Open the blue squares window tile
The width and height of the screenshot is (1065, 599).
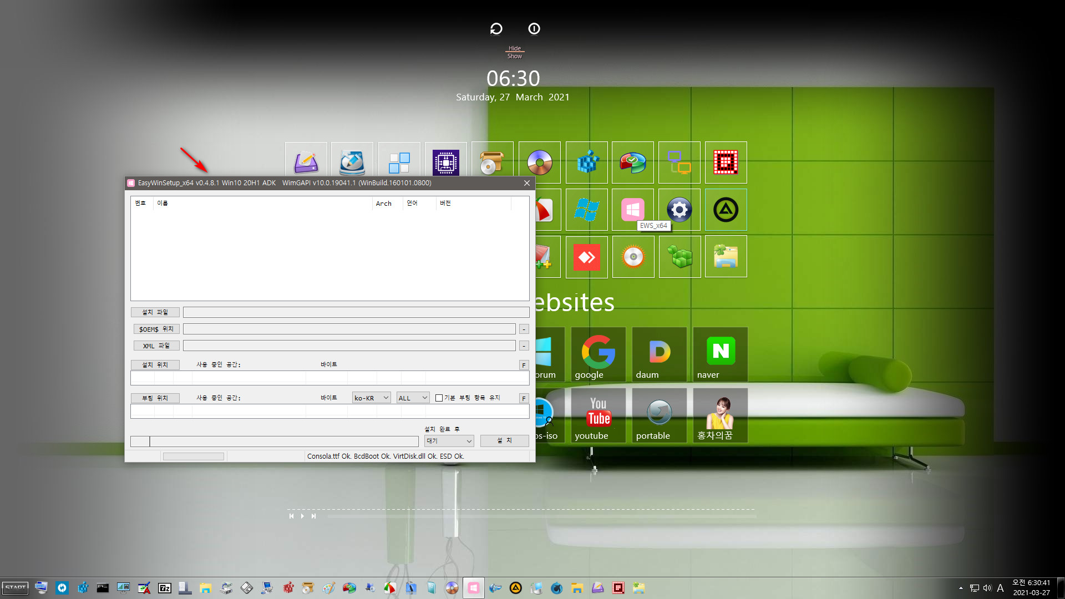399,160
